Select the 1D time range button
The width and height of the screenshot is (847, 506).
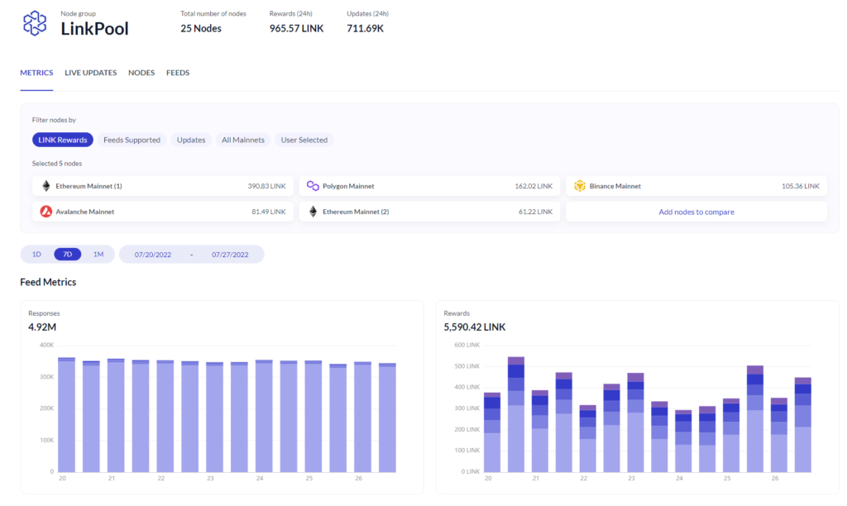36,254
